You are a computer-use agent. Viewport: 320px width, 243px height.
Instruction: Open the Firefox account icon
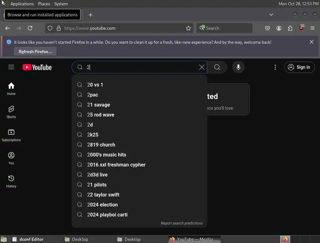coord(279,28)
